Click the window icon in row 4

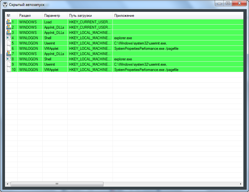9,38
